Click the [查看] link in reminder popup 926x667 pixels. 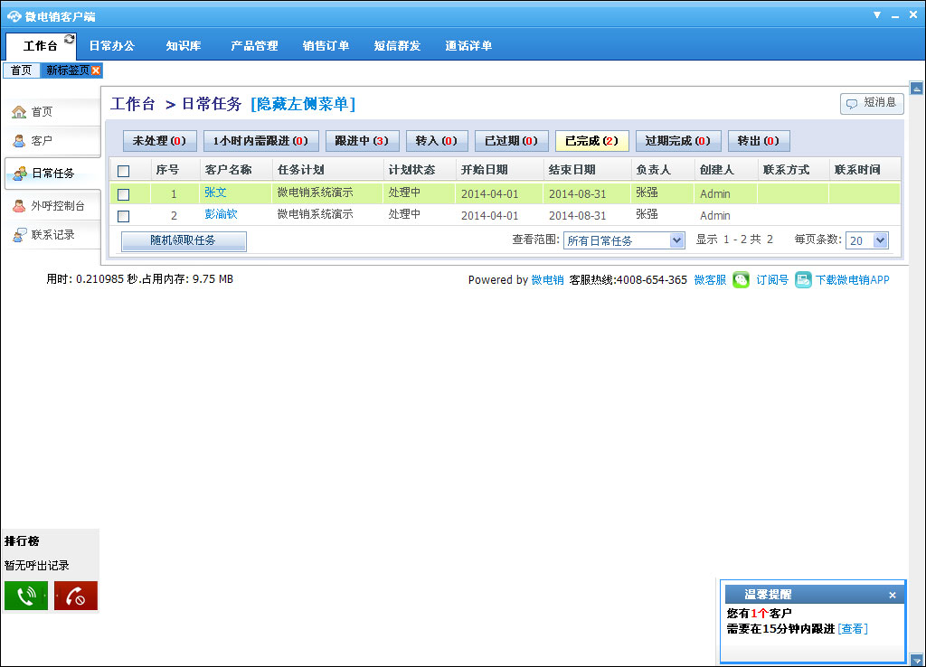pyautogui.click(x=853, y=629)
